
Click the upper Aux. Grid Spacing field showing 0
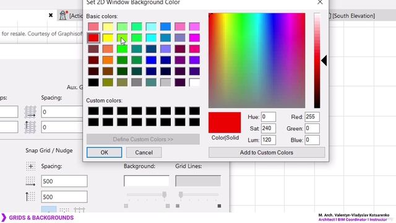62,111
